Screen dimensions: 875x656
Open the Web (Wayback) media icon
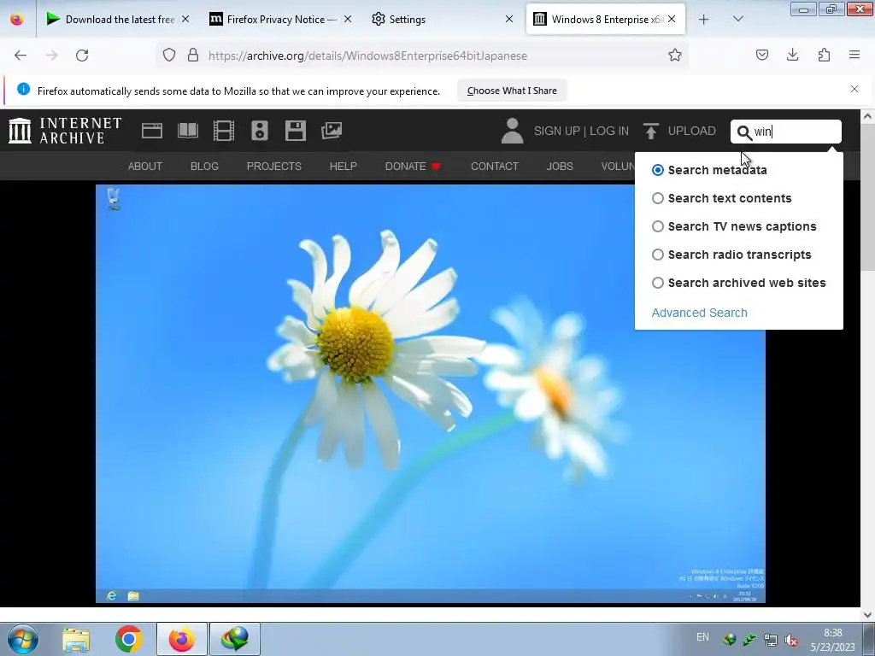click(152, 131)
